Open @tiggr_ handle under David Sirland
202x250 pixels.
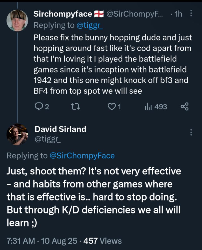click(47, 139)
